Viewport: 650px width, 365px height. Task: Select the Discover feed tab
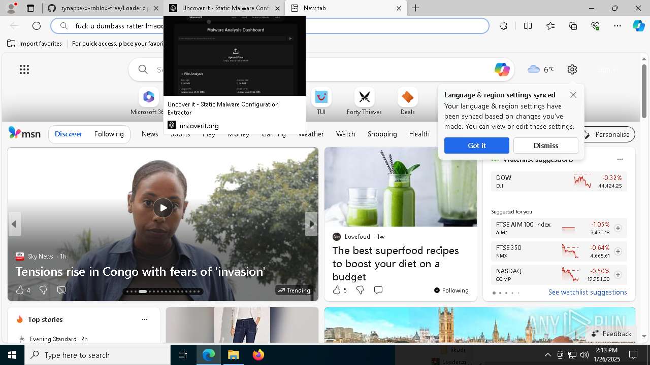point(69,134)
